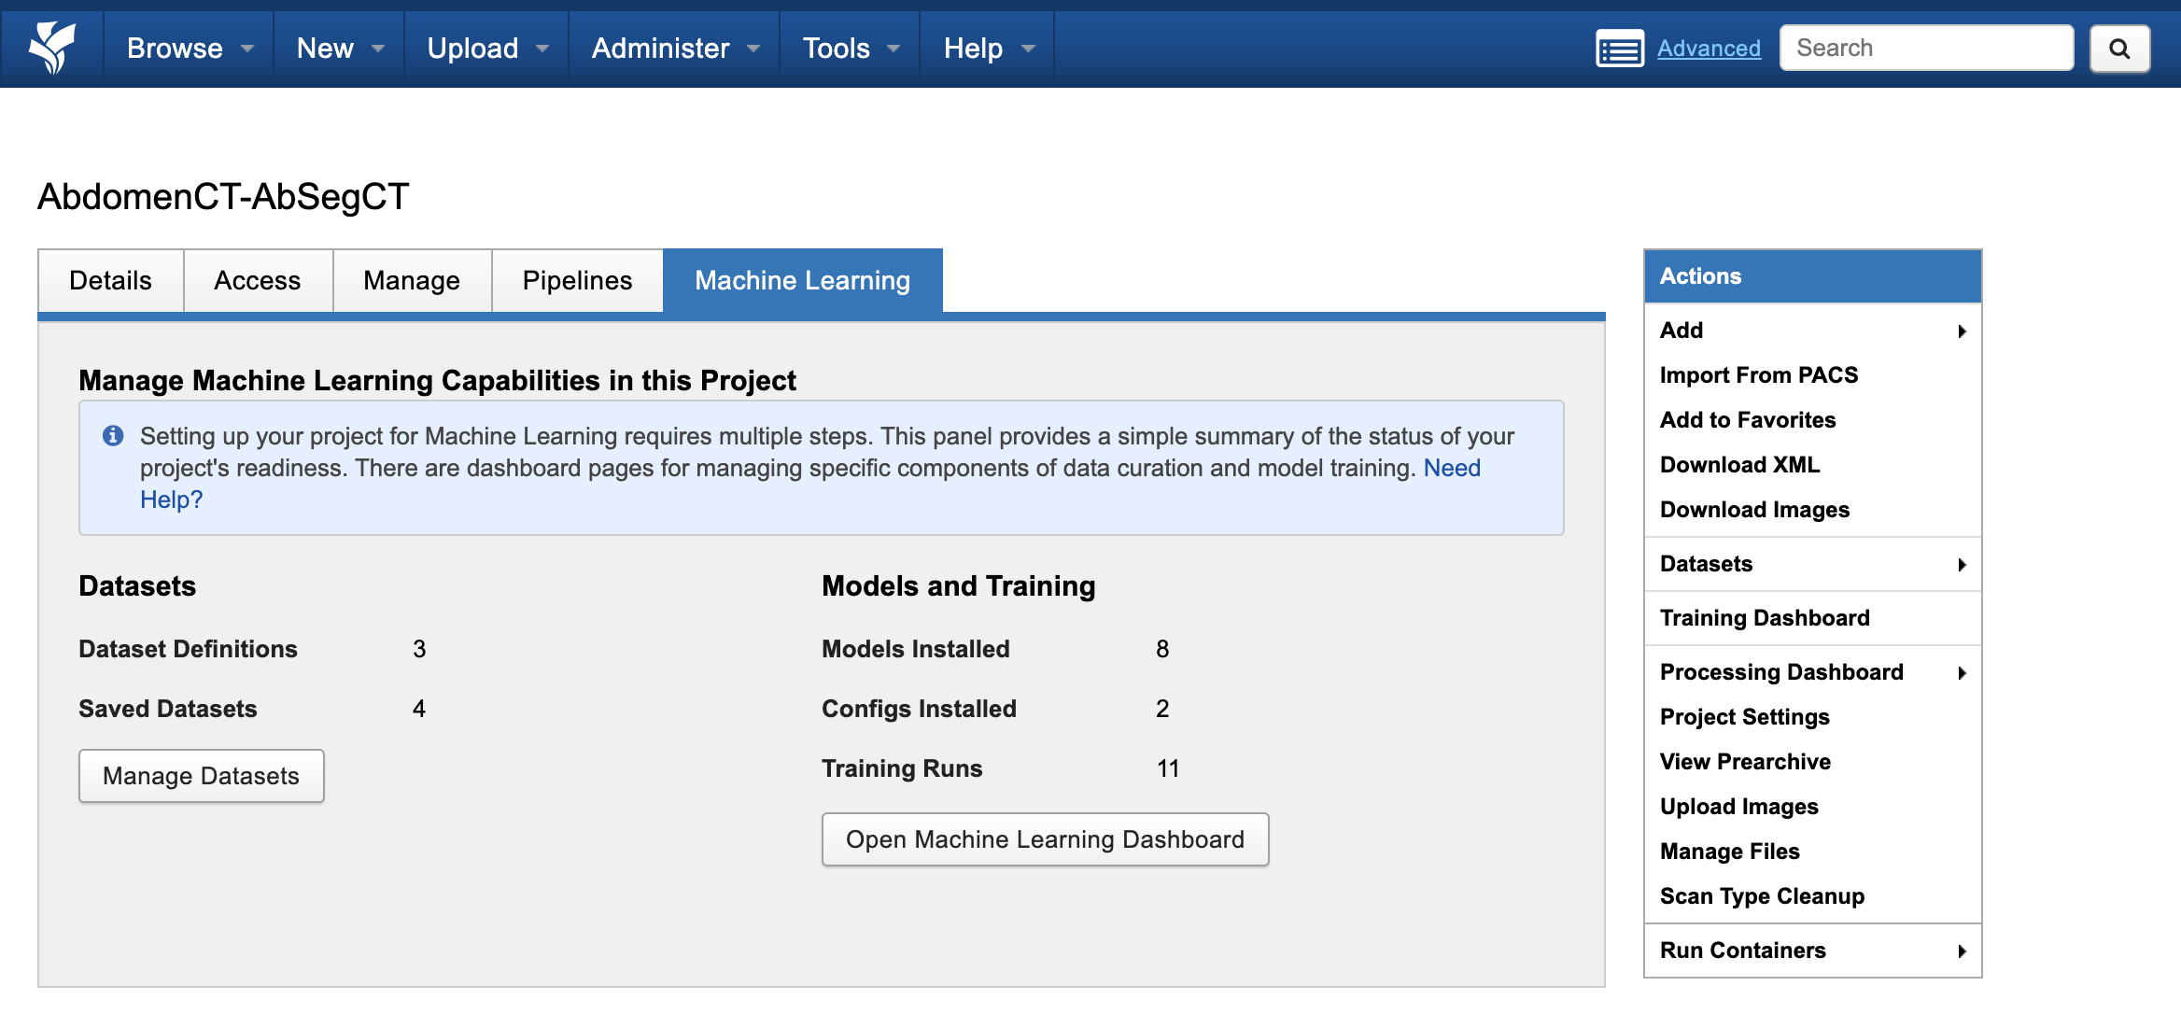Image resolution: width=2181 pixels, height=1014 pixels.
Task: Open the Upload dropdown menu
Action: point(486,49)
